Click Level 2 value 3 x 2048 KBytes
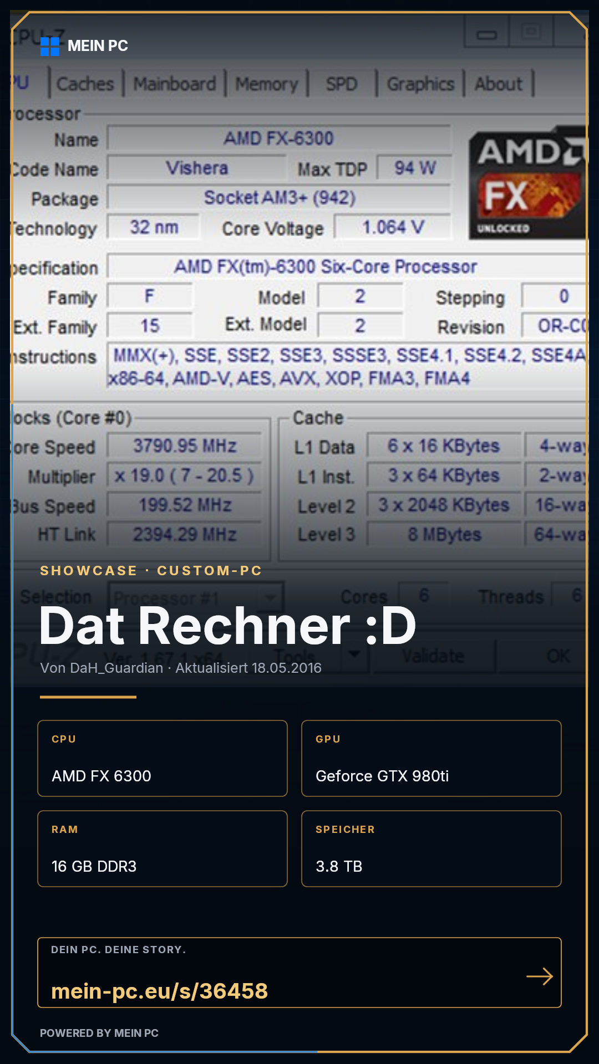 [x=444, y=505]
